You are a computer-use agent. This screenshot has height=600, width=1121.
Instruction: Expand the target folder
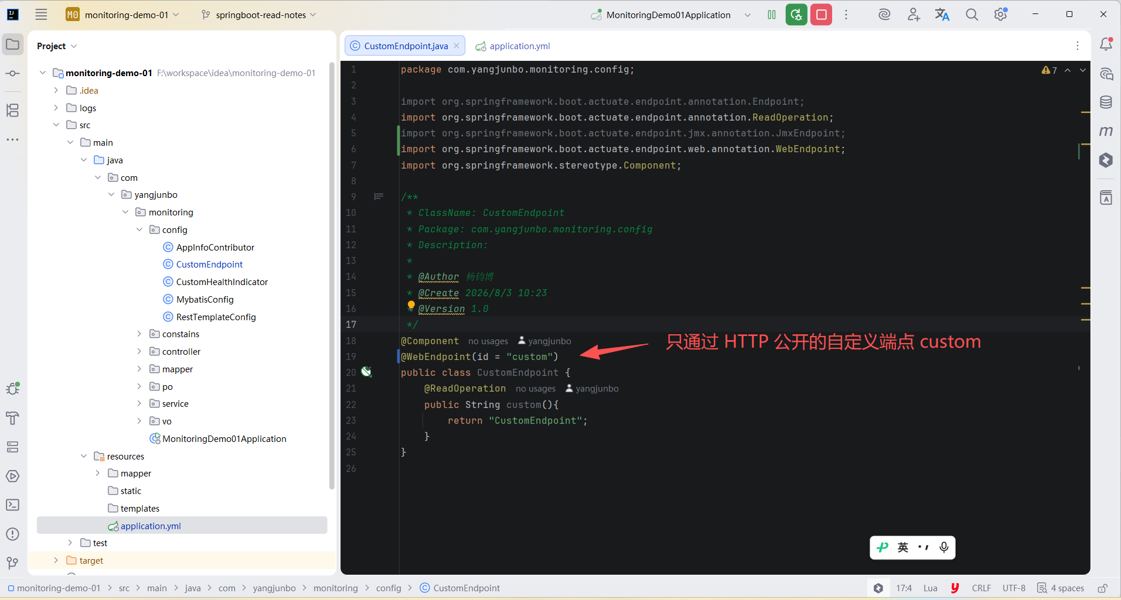point(56,560)
